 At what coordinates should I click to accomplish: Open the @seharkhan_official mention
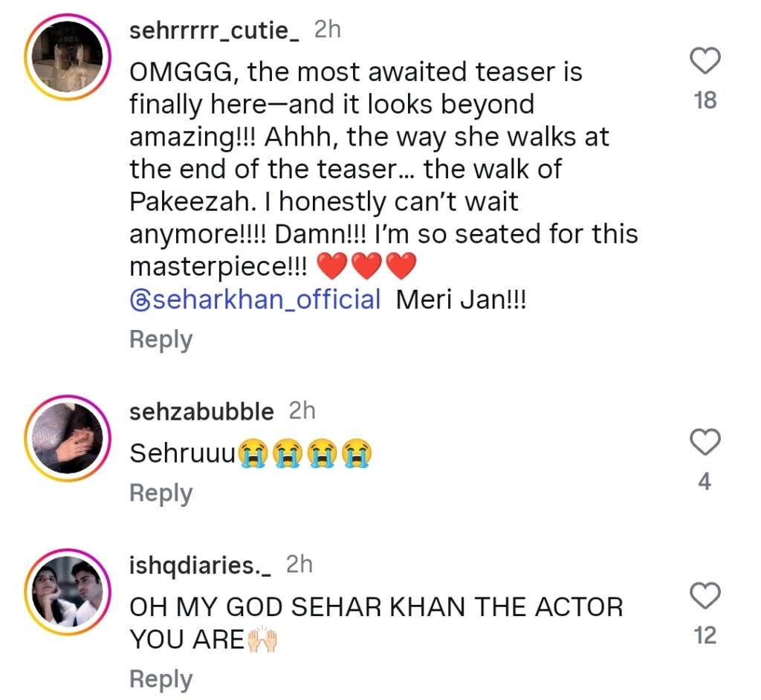(255, 299)
